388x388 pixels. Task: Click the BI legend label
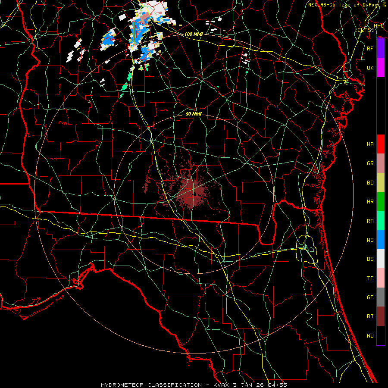370,316
